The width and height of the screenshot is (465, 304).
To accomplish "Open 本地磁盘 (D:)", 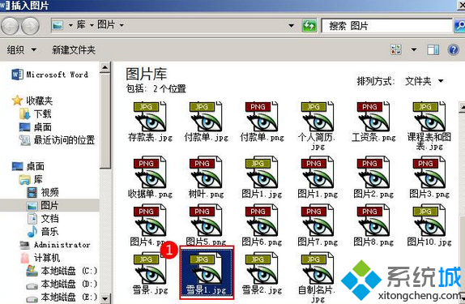I will [x=62, y=284].
